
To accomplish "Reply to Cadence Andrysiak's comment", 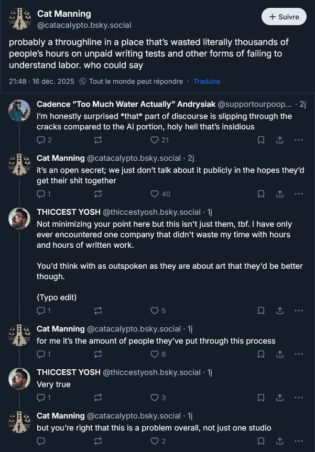I will (x=41, y=140).
